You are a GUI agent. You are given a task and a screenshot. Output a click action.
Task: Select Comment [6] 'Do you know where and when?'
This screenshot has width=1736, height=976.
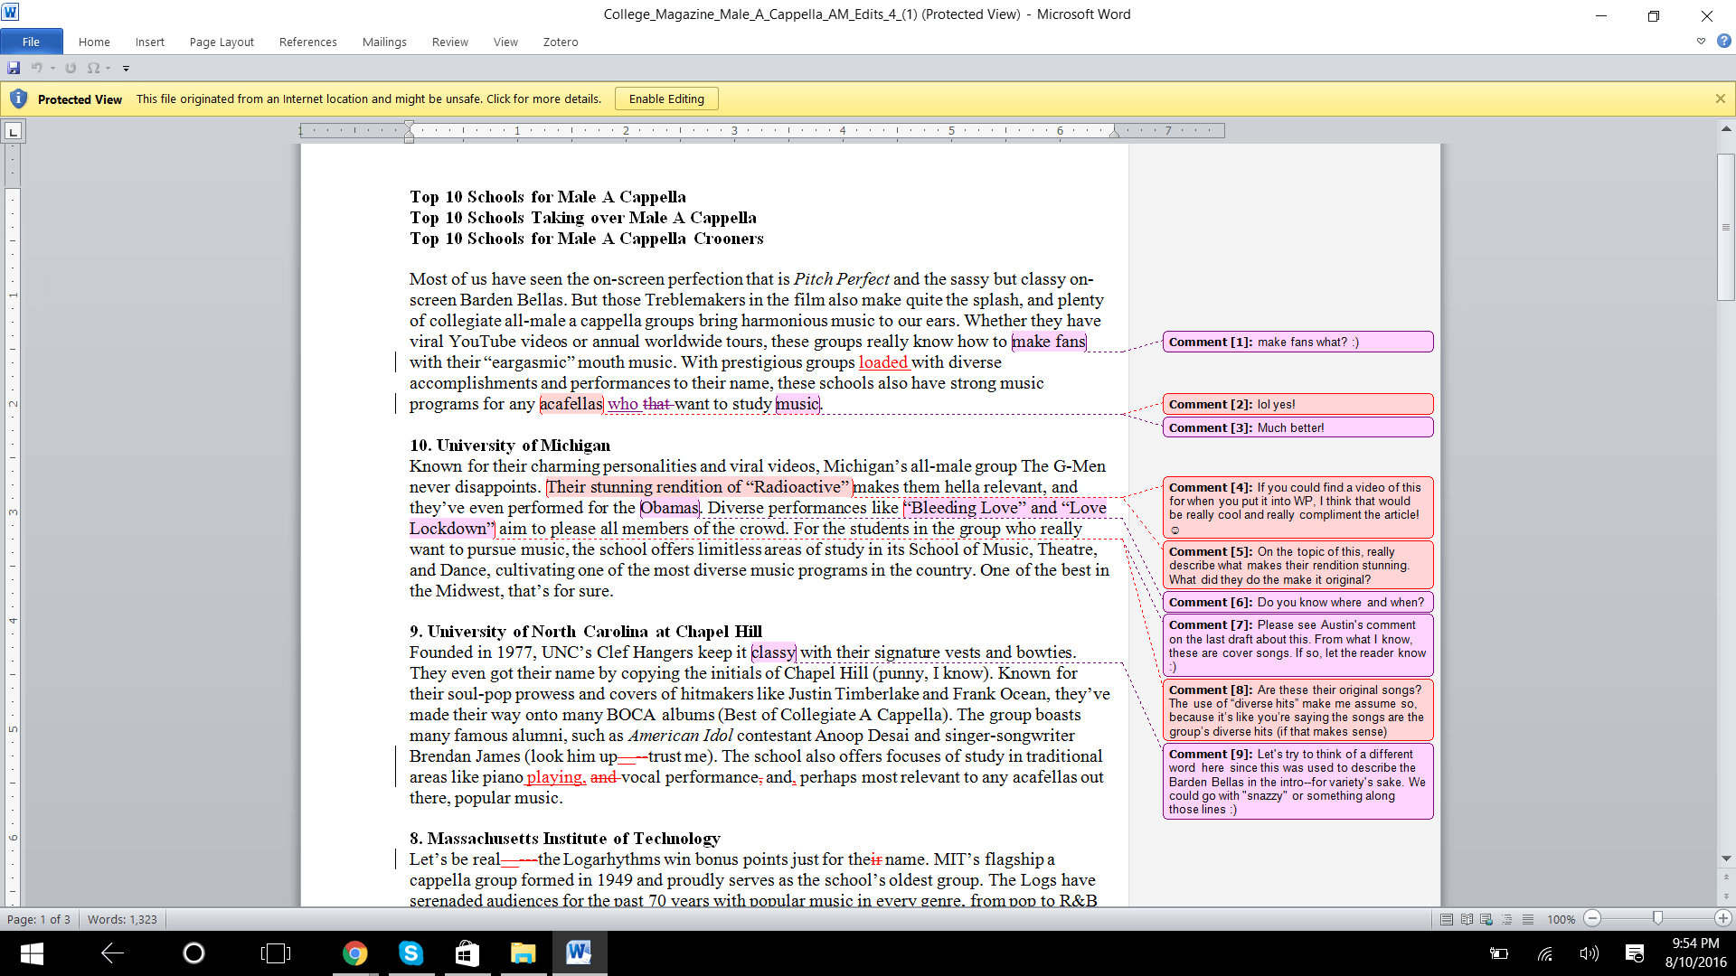[1297, 602]
